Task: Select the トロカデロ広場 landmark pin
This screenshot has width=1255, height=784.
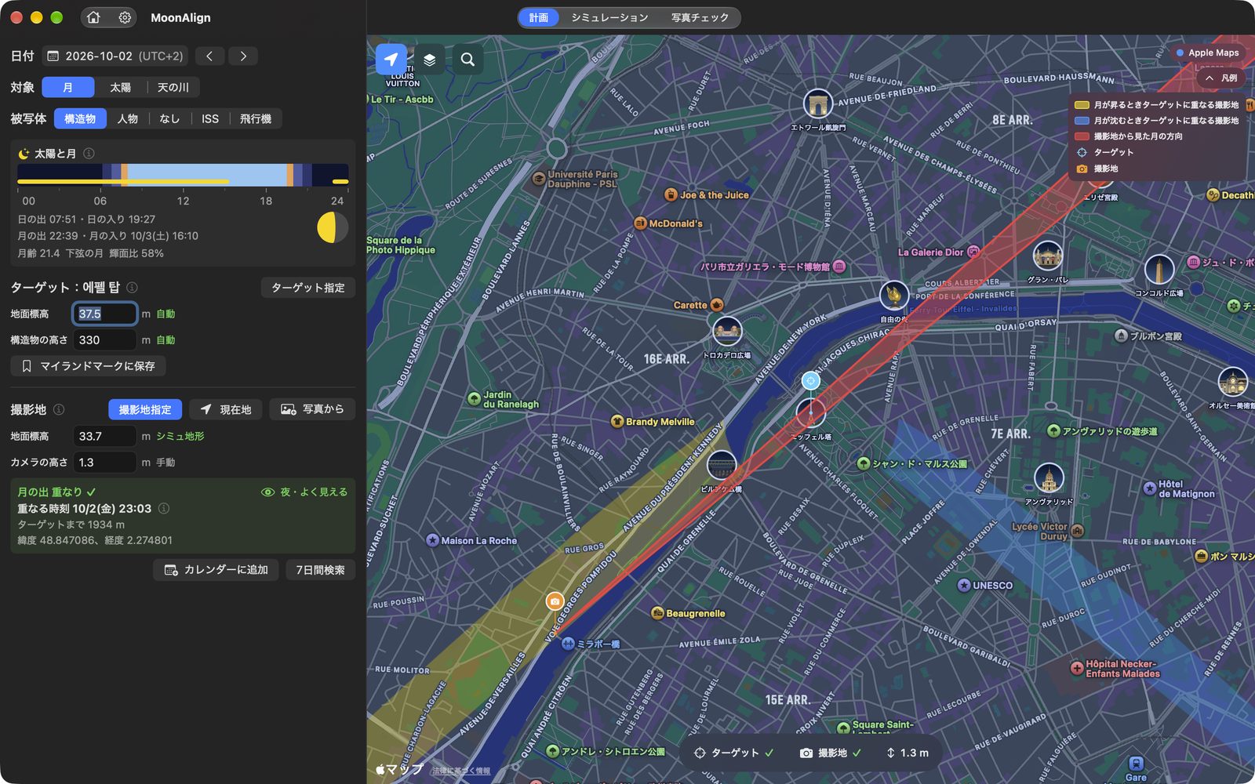Action: pos(727,331)
